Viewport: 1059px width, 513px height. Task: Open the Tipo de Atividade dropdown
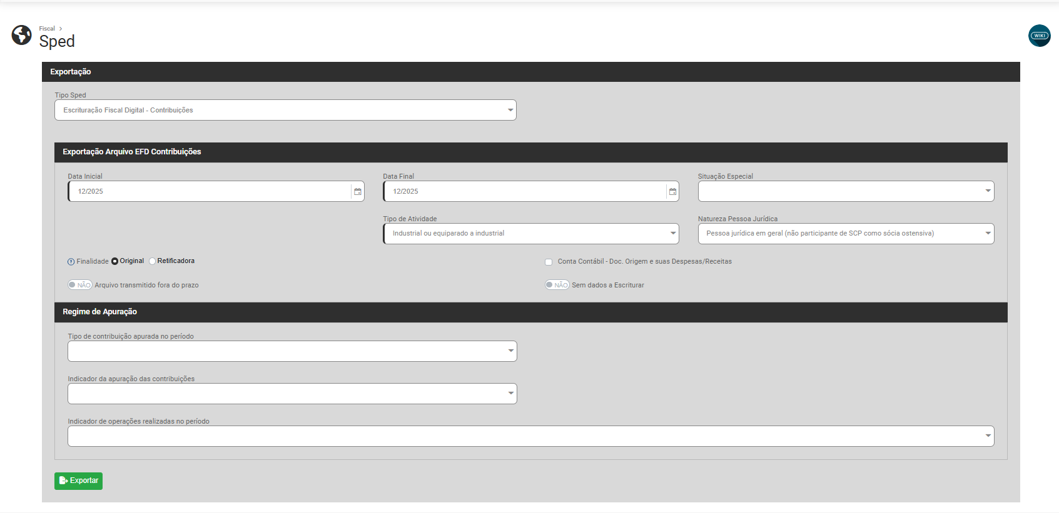530,234
